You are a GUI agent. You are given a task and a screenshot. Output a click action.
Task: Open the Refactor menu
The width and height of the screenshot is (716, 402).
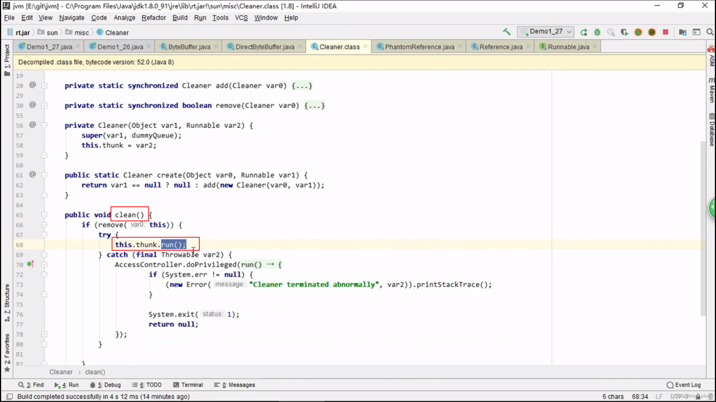click(x=154, y=17)
